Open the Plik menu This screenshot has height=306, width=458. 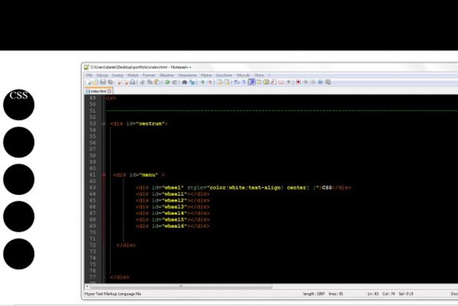(x=89, y=75)
